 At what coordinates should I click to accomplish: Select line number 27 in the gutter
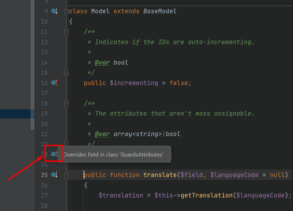coord(44,195)
